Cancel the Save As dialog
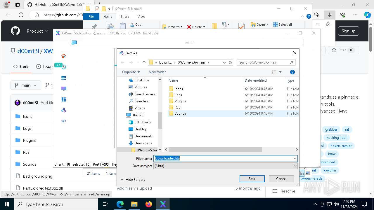The image size is (374, 210). pyautogui.click(x=281, y=179)
